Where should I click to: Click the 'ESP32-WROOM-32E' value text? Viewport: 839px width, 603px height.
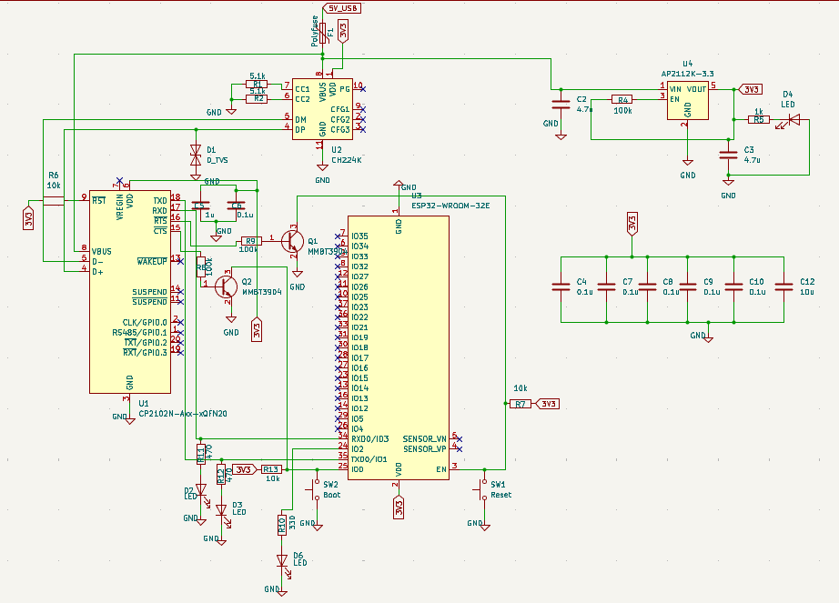(x=450, y=206)
